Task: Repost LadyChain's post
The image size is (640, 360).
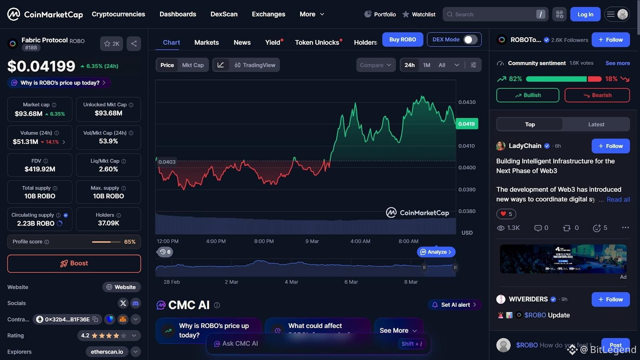Action: click(x=571, y=228)
